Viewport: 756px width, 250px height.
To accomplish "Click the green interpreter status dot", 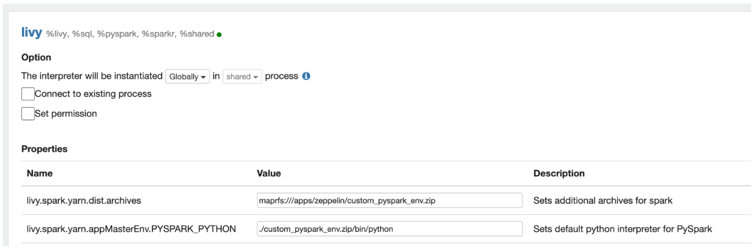I will 220,35.
